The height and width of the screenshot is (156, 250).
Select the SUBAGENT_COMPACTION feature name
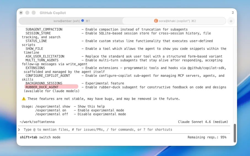click(x=44, y=29)
